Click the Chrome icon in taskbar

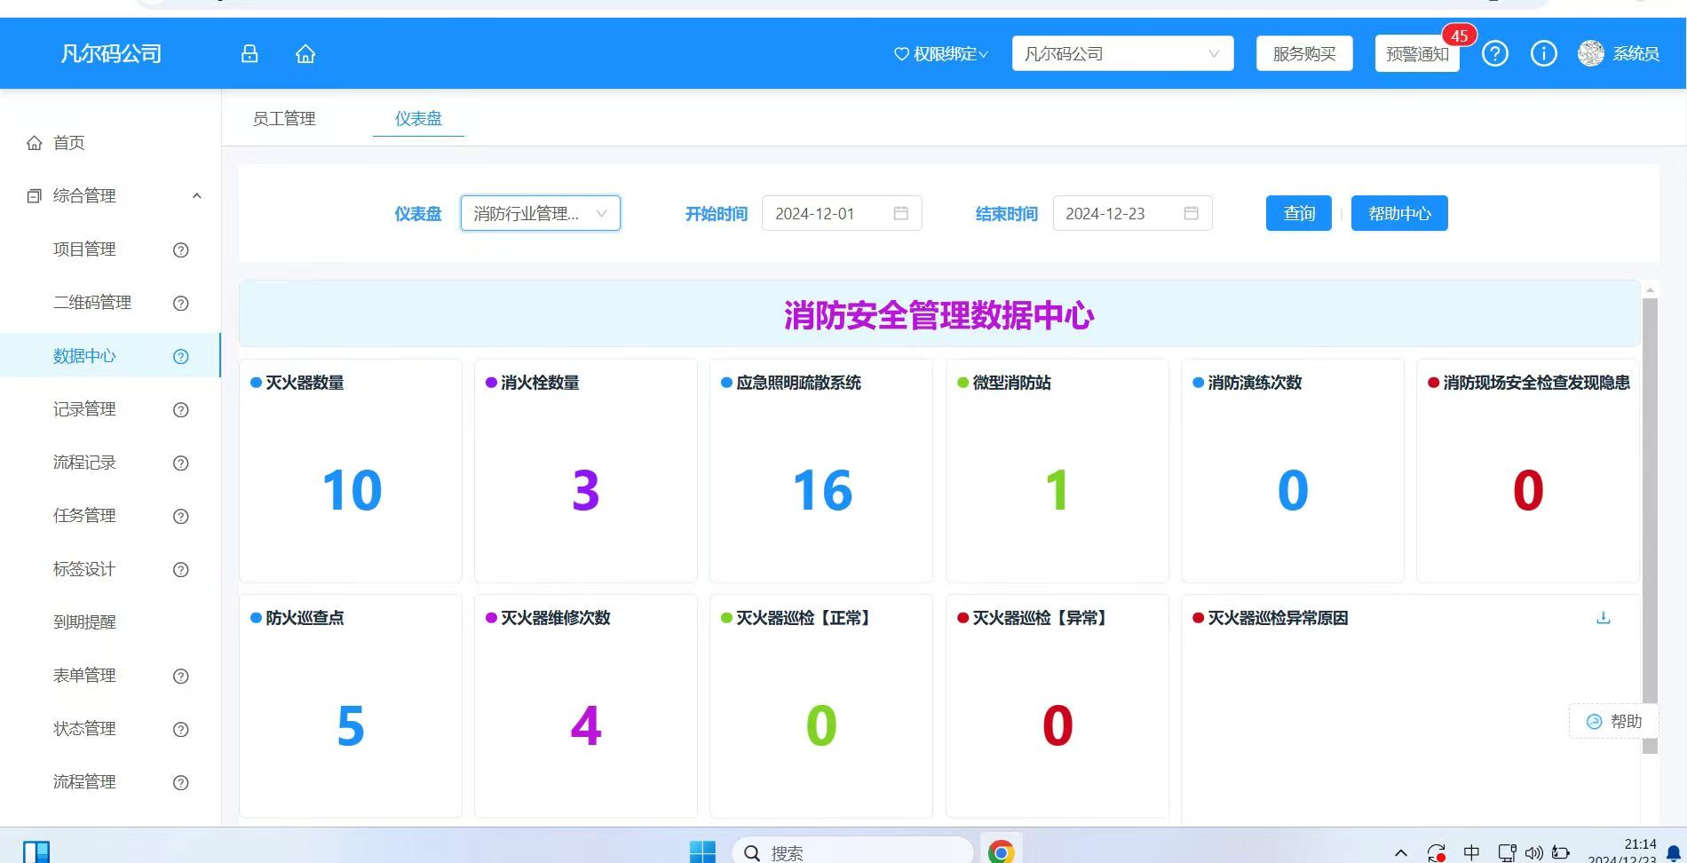1001,851
